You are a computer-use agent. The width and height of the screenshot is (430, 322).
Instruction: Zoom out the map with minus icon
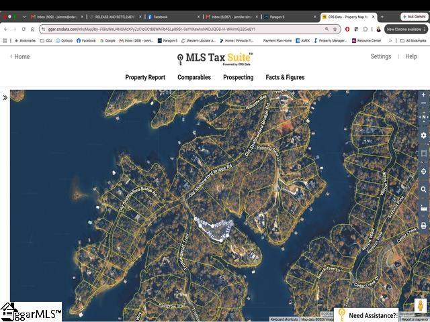[x=423, y=103]
